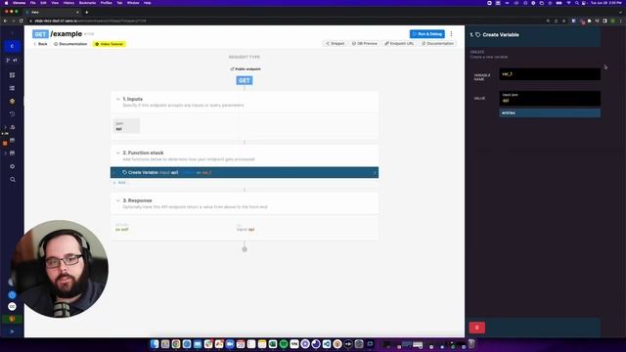Copy the Endpoint URL button
Screen dimensions: 626x352
point(399,43)
